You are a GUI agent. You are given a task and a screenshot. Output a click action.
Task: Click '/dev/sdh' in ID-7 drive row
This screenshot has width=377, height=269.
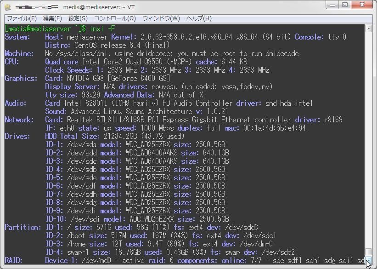tap(82, 195)
